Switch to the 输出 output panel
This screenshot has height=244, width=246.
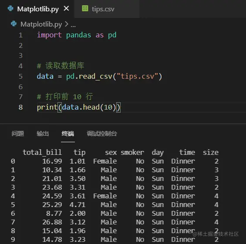click(x=43, y=134)
